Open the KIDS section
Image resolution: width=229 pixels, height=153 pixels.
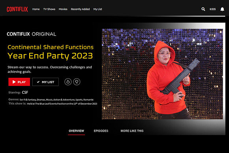click(x=213, y=9)
